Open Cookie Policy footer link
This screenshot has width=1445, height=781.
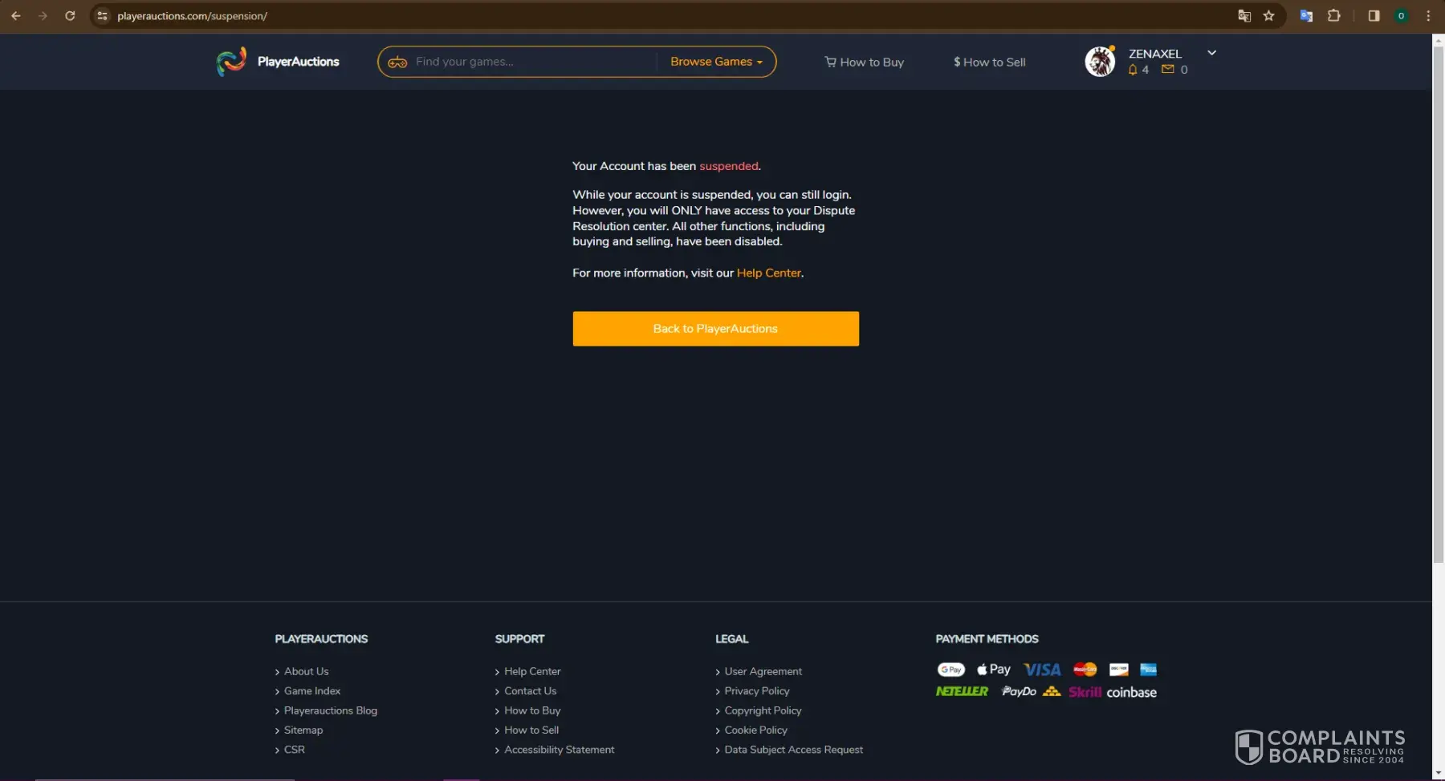click(x=756, y=730)
